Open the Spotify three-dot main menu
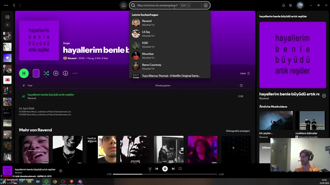Image resolution: width=330 pixels, height=185 pixels. [x=6, y=5]
